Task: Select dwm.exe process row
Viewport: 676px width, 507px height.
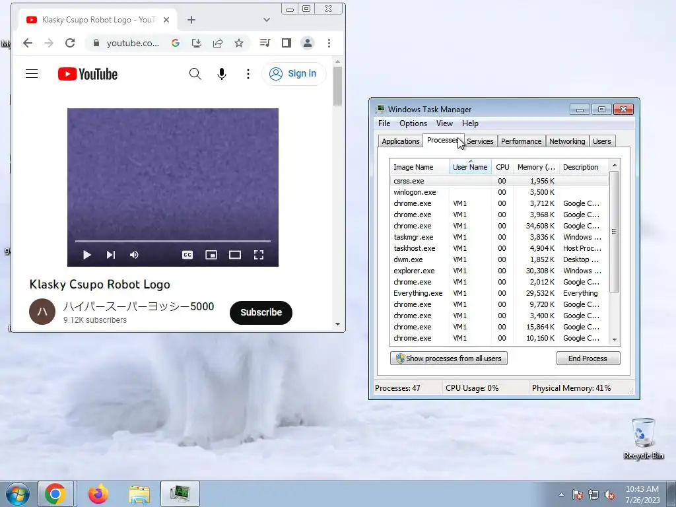Action: (x=499, y=259)
